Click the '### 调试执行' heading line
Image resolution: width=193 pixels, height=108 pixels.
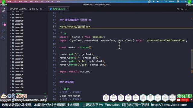67,82
